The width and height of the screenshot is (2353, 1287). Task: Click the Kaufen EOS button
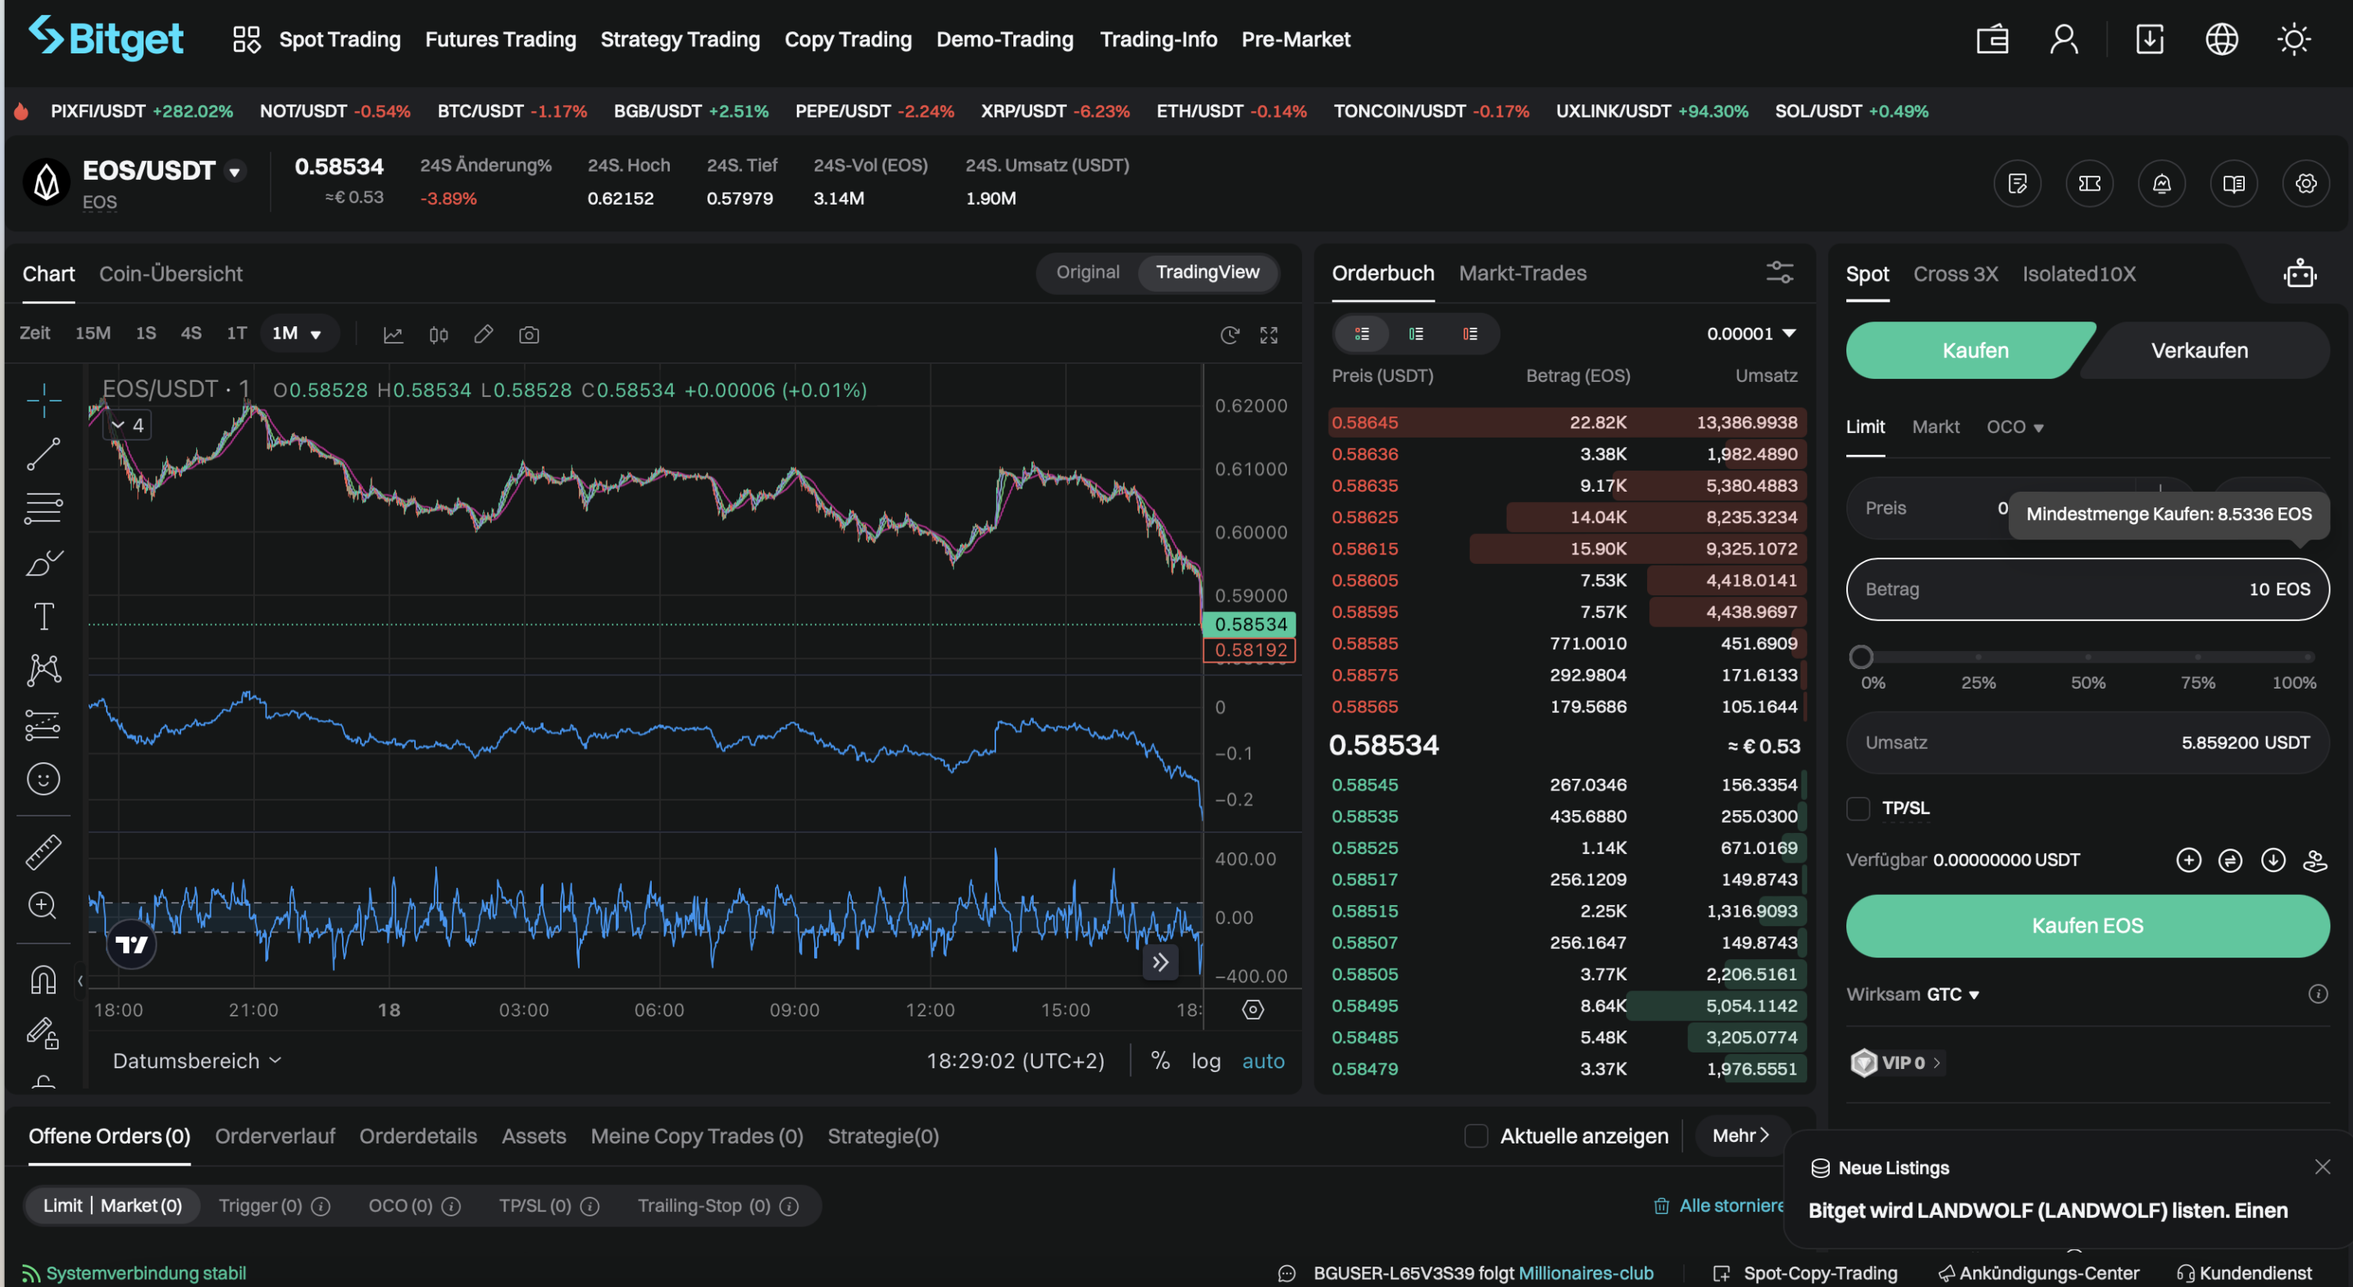click(x=2087, y=925)
